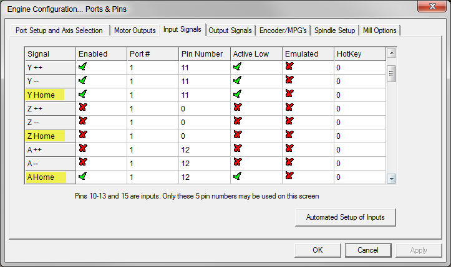Click the scrollbar down arrow
The image size is (451, 267).
point(392,179)
